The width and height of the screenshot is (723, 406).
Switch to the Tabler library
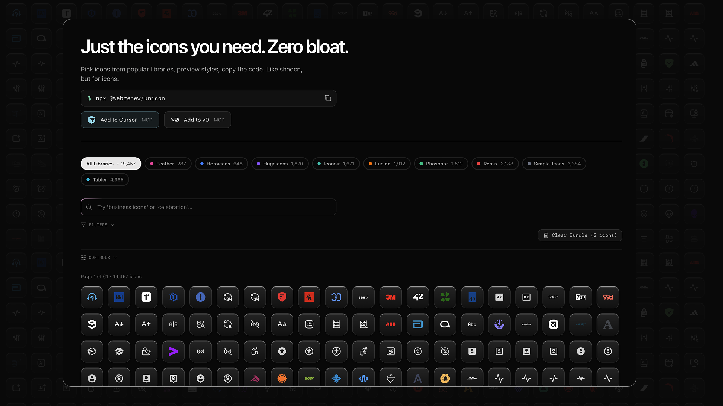tap(105, 179)
